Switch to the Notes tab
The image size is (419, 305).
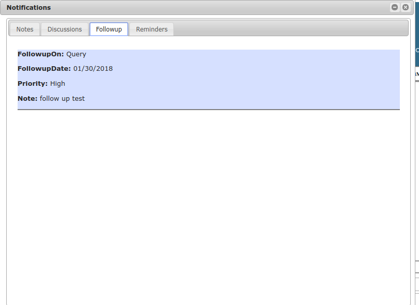coord(25,29)
